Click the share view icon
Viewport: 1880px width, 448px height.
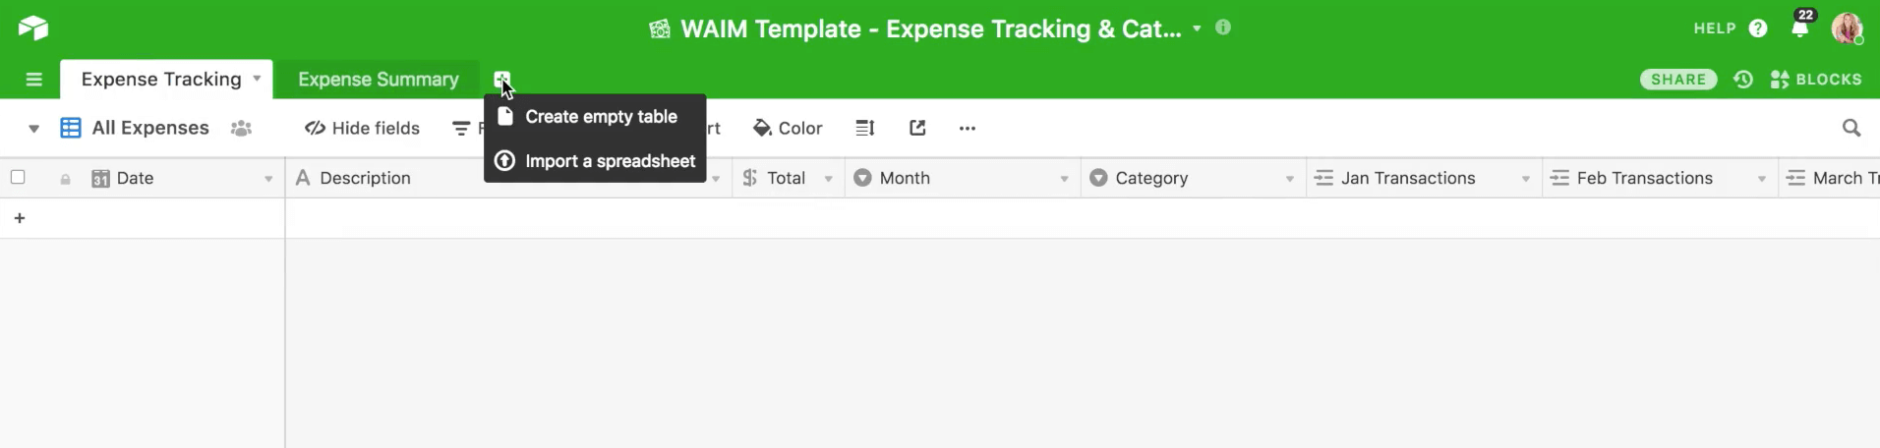tap(917, 128)
